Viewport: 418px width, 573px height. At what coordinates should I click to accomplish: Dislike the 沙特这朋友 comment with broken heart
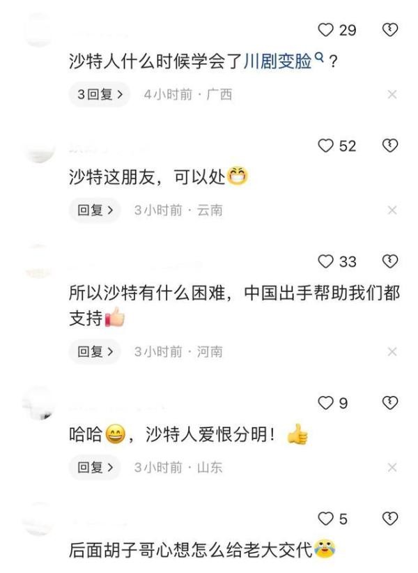coord(390,146)
